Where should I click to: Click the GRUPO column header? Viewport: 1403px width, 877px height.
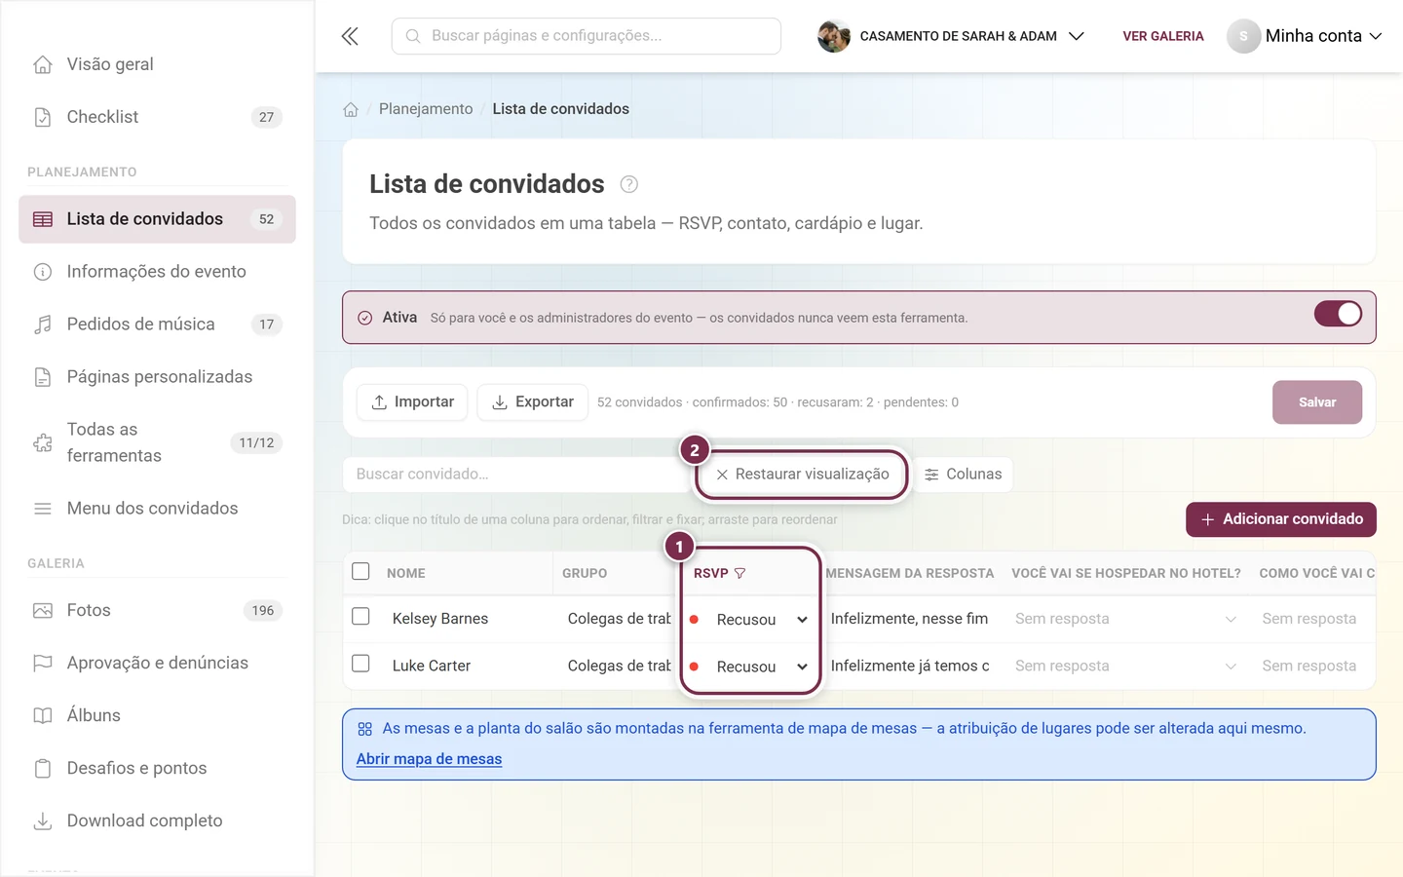(585, 573)
